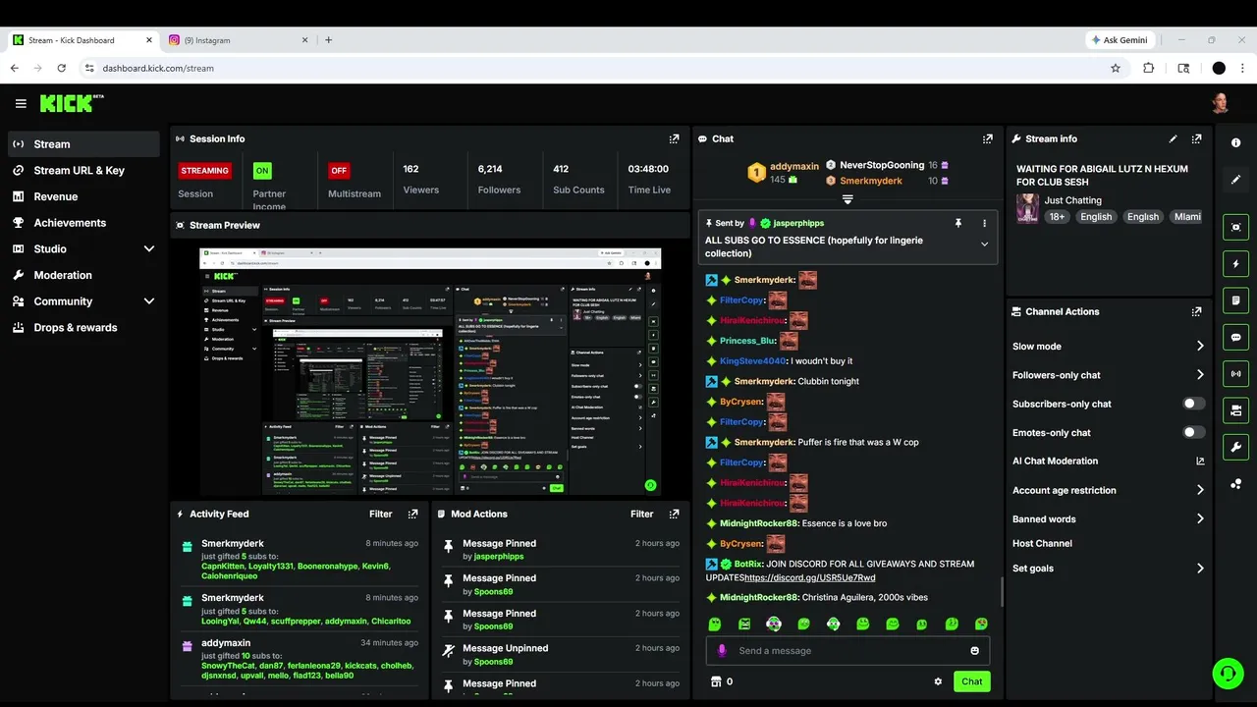Click the Ask Gemini button
Screen dimensions: 1257x707
[x=1120, y=40]
